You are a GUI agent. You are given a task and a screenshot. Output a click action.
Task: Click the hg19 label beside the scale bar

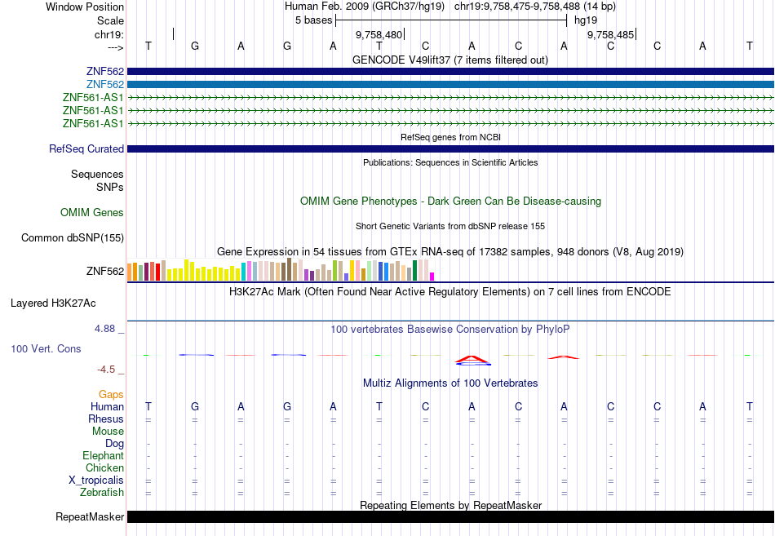(x=586, y=20)
